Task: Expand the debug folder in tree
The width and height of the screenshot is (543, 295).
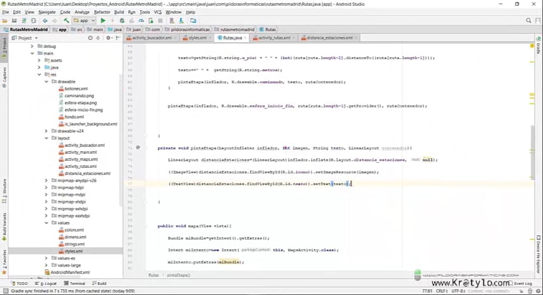Action: tap(32, 46)
